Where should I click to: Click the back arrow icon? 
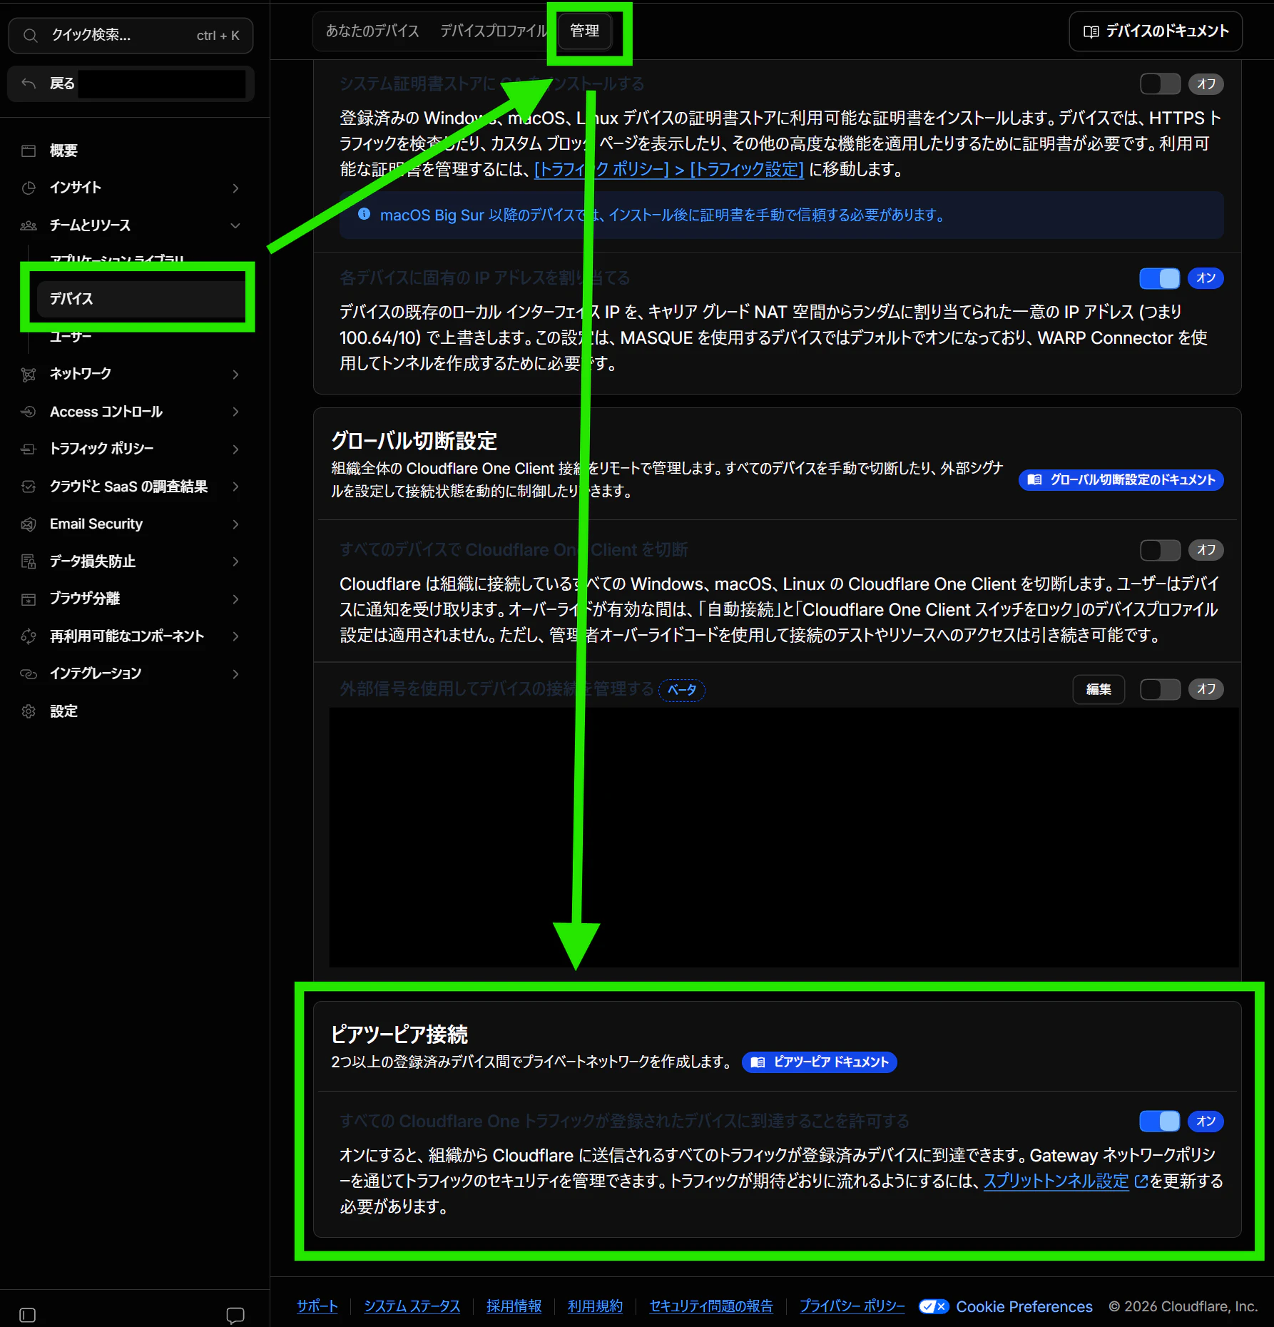click(29, 83)
